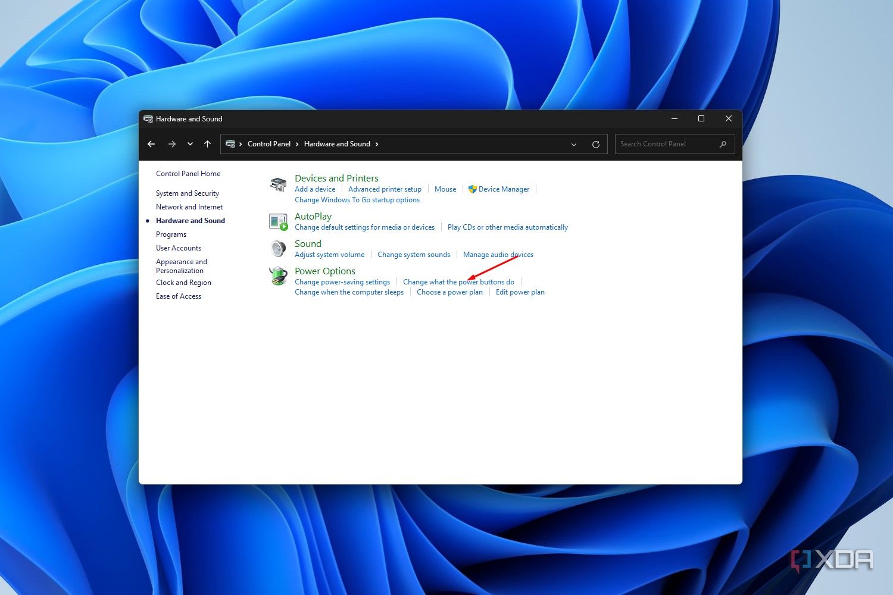The image size is (893, 595).
Task: Open the address bar history dropdown
Action: (x=573, y=143)
